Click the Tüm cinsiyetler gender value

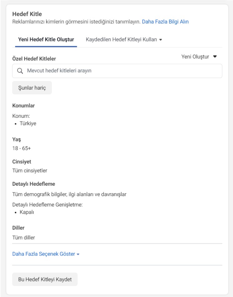pos(30,170)
